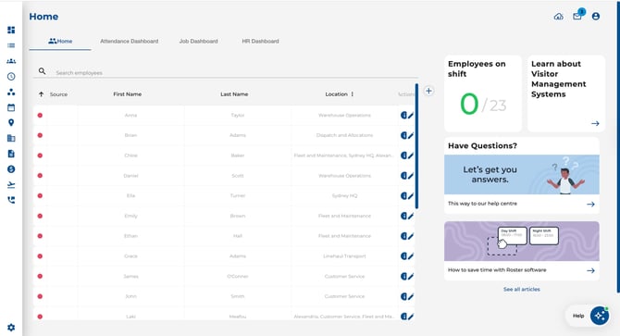Switch to HR Dashboard tab
The height and width of the screenshot is (336, 620).
point(260,41)
